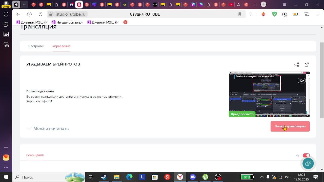Open the taskbar clock and calendar
The image size is (324, 182).
click(x=301, y=177)
